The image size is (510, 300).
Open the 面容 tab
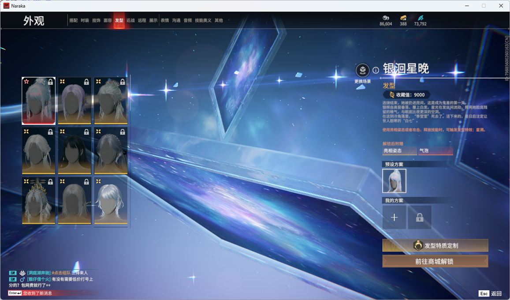(x=108, y=20)
